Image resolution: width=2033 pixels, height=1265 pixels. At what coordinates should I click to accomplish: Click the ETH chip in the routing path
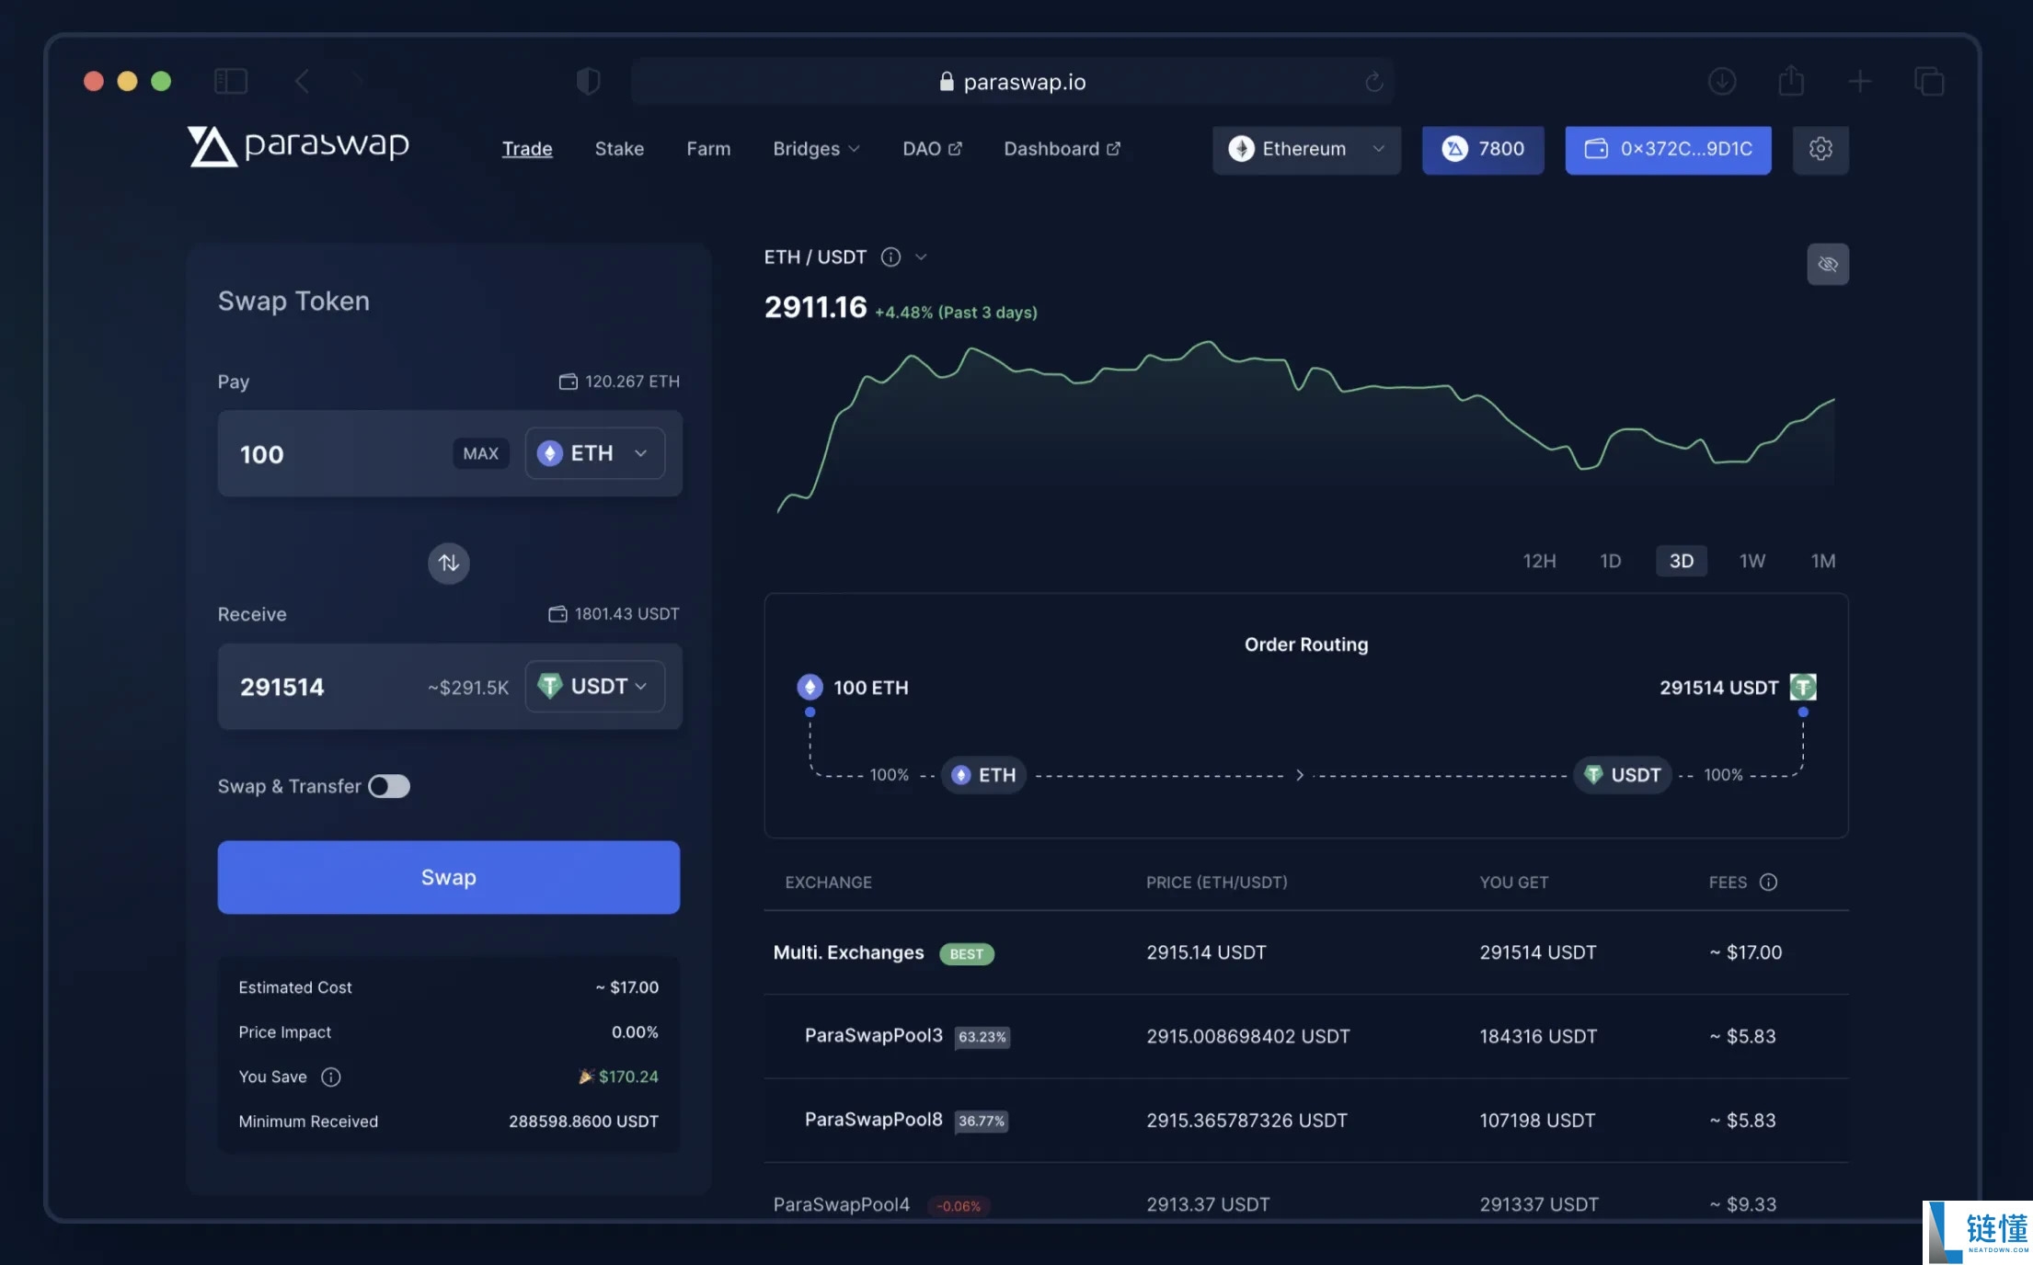[983, 775]
